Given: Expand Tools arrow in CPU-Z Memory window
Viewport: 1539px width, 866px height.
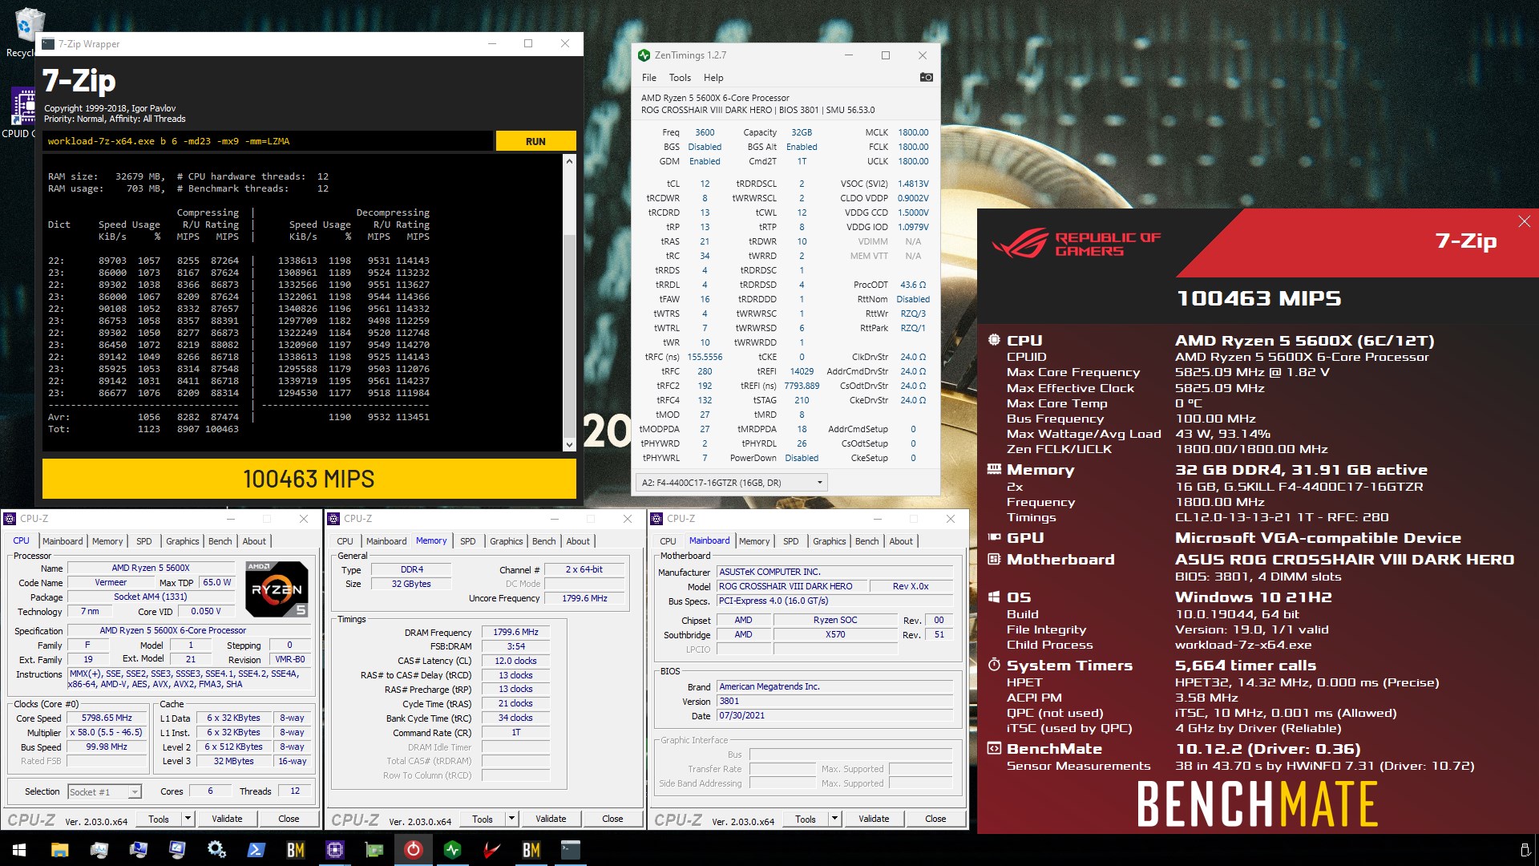Looking at the screenshot, I should [x=511, y=819].
